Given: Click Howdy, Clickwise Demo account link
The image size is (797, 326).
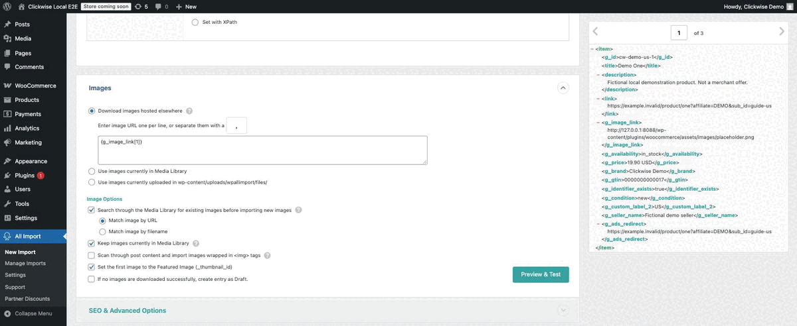Looking at the screenshot, I should coord(758,7).
